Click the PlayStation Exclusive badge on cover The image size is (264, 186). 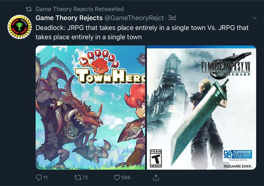coord(238,155)
